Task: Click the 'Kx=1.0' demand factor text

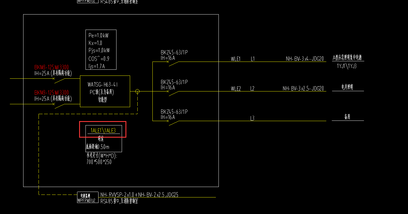Action: coord(95,43)
